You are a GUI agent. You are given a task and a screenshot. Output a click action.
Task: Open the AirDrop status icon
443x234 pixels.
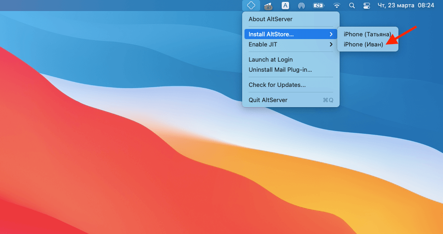click(301, 6)
